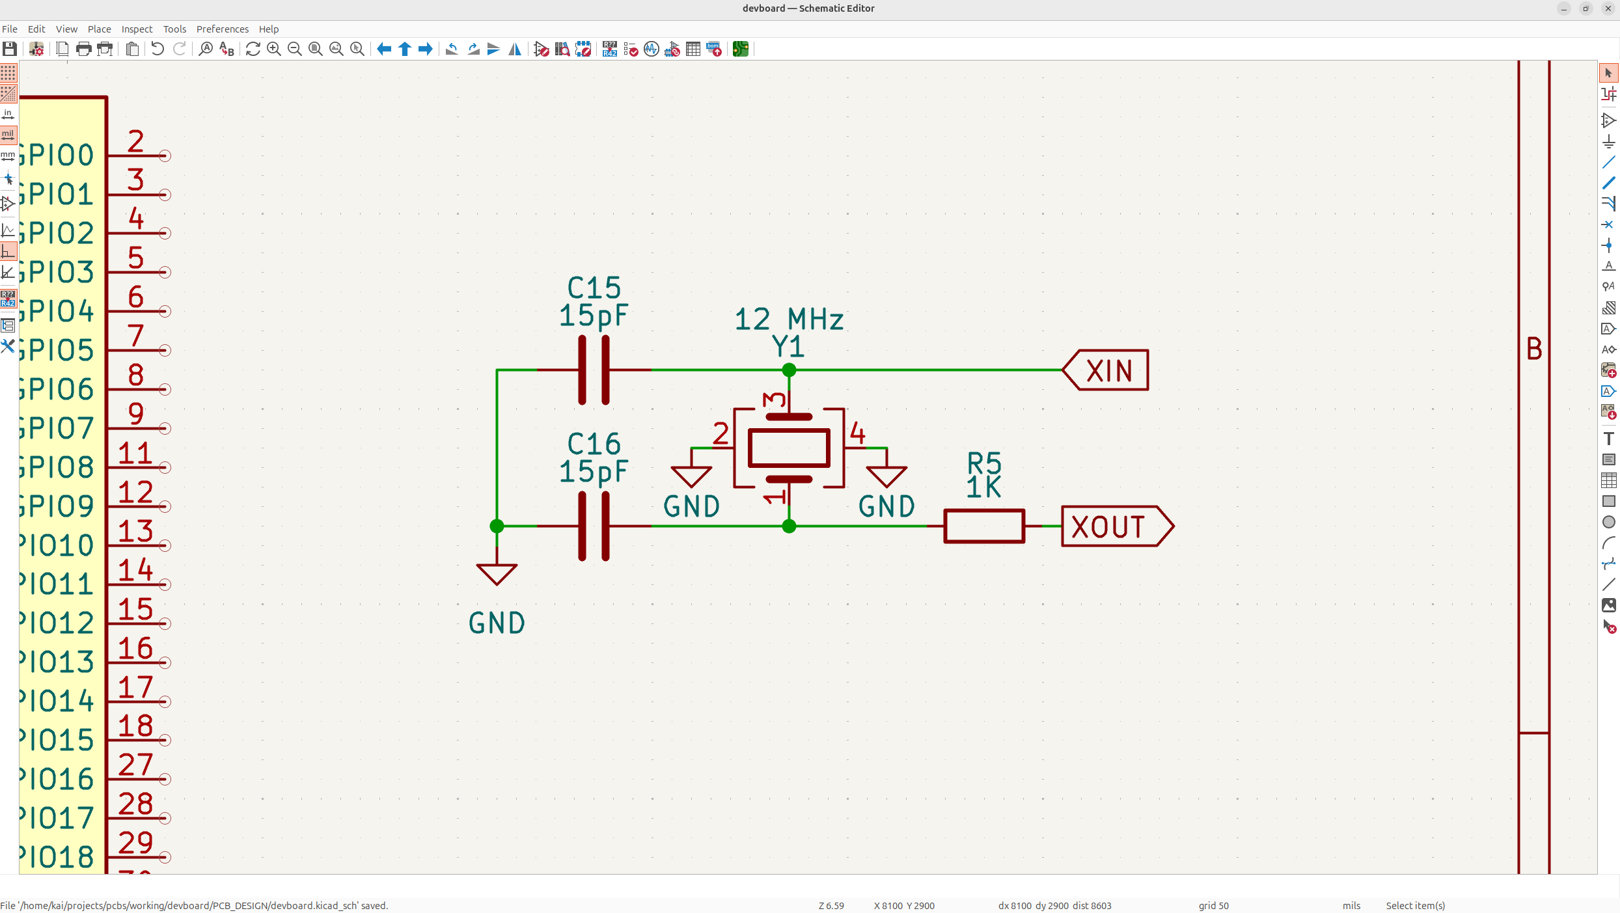Image resolution: width=1620 pixels, height=913 pixels.
Task: Select the Add Text tool
Action: (x=1608, y=439)
